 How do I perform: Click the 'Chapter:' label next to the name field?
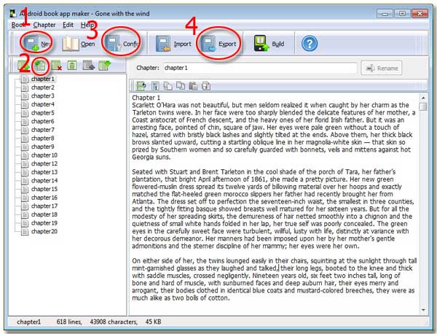pos(148,68)
